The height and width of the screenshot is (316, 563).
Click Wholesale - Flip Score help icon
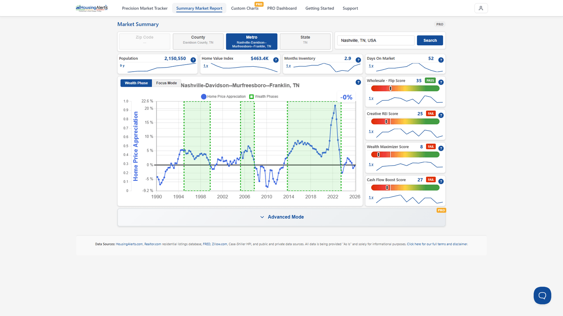tap(441, 82)
